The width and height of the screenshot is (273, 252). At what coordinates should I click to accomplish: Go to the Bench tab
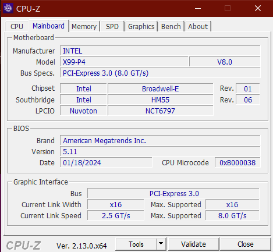click(171, 26)
